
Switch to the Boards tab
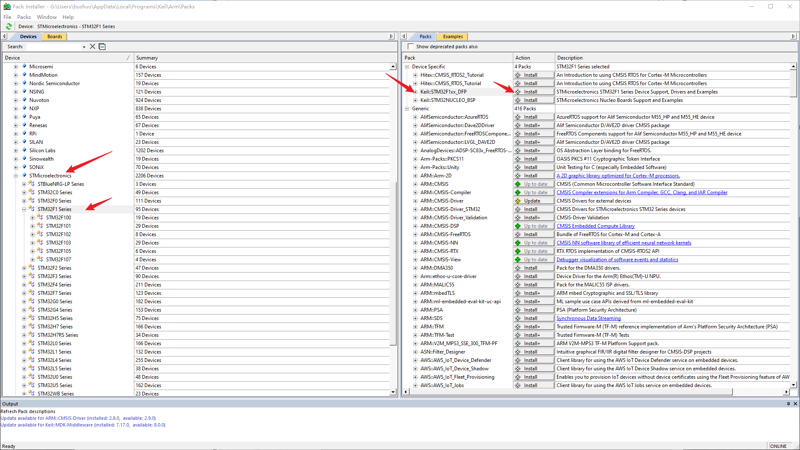tap(55, 36)
